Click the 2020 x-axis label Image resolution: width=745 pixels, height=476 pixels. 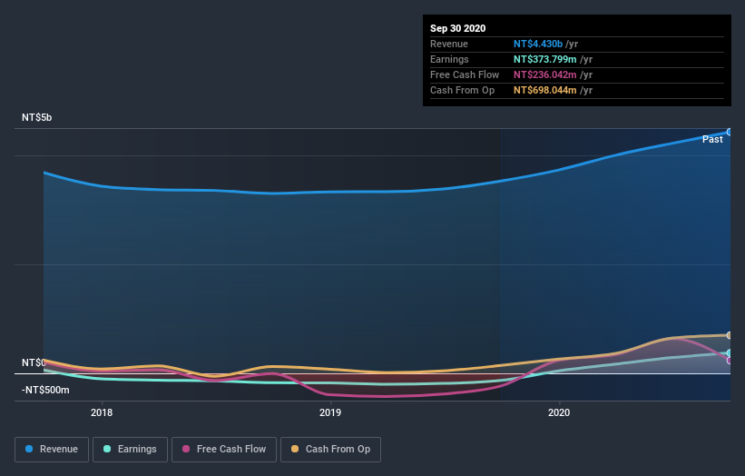click(x=559, y=412)
